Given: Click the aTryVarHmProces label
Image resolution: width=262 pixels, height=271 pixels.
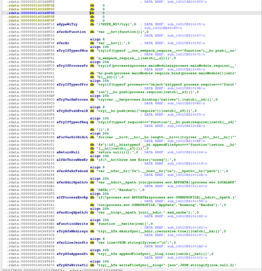Looking at the screenshot, I should [x=72, y=99].
